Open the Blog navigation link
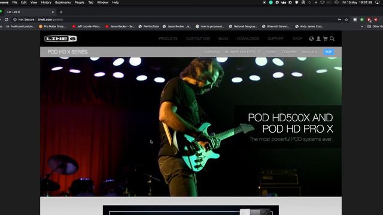 click(x=223, y=38)
